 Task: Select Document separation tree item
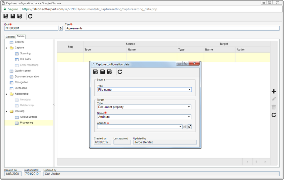[x=27, y=76]
